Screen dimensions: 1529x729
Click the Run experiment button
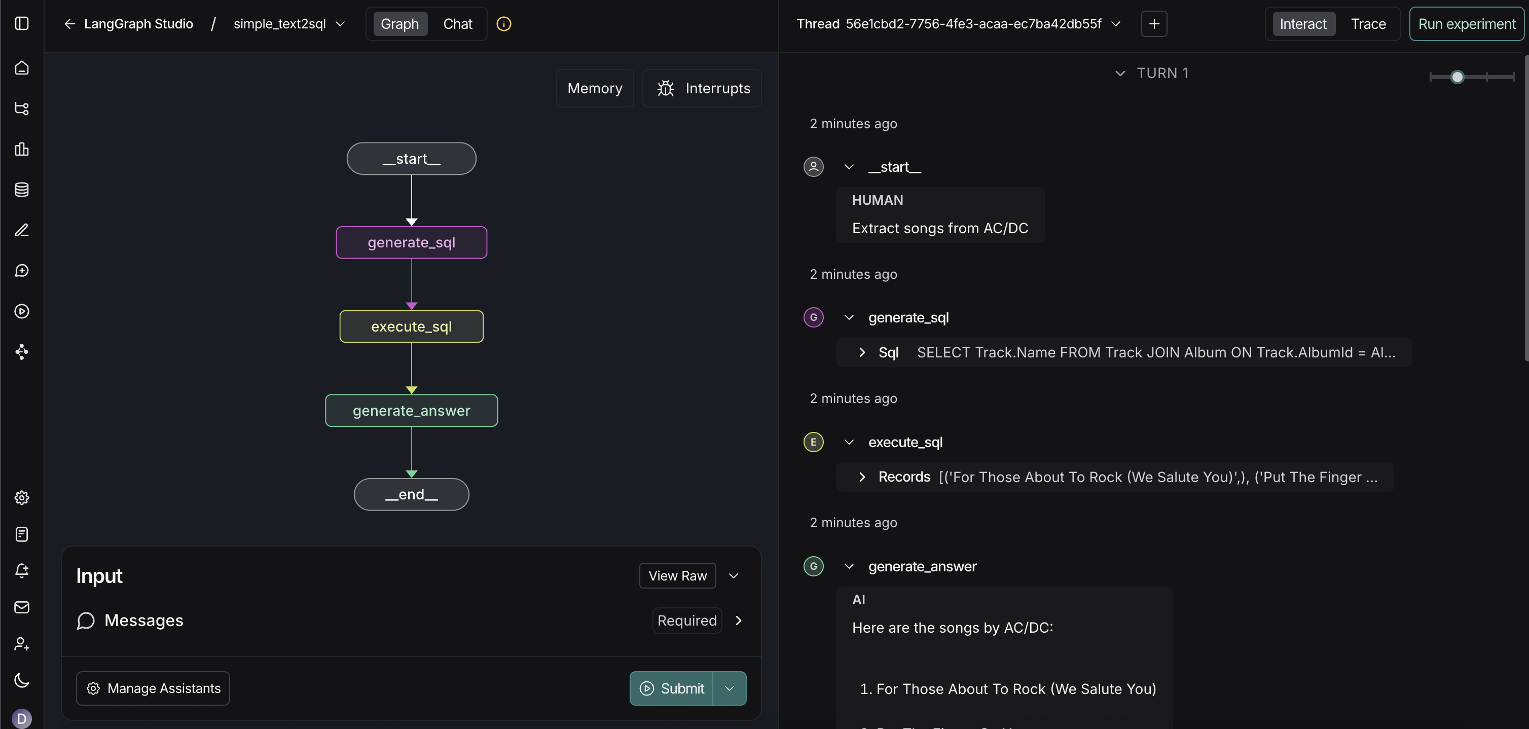point(1467,24)
